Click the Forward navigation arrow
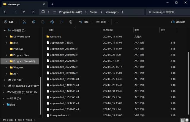 click(x=15, y=12)
